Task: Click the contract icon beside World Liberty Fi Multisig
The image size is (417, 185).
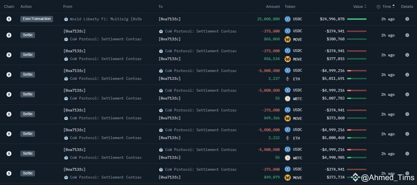Action: pos(66,19)
